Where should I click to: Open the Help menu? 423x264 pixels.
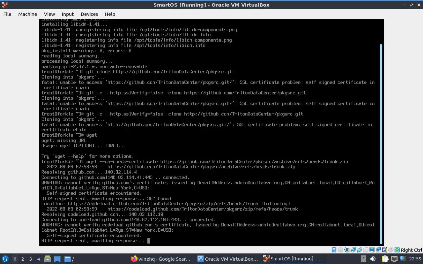(x=110, y=14)
